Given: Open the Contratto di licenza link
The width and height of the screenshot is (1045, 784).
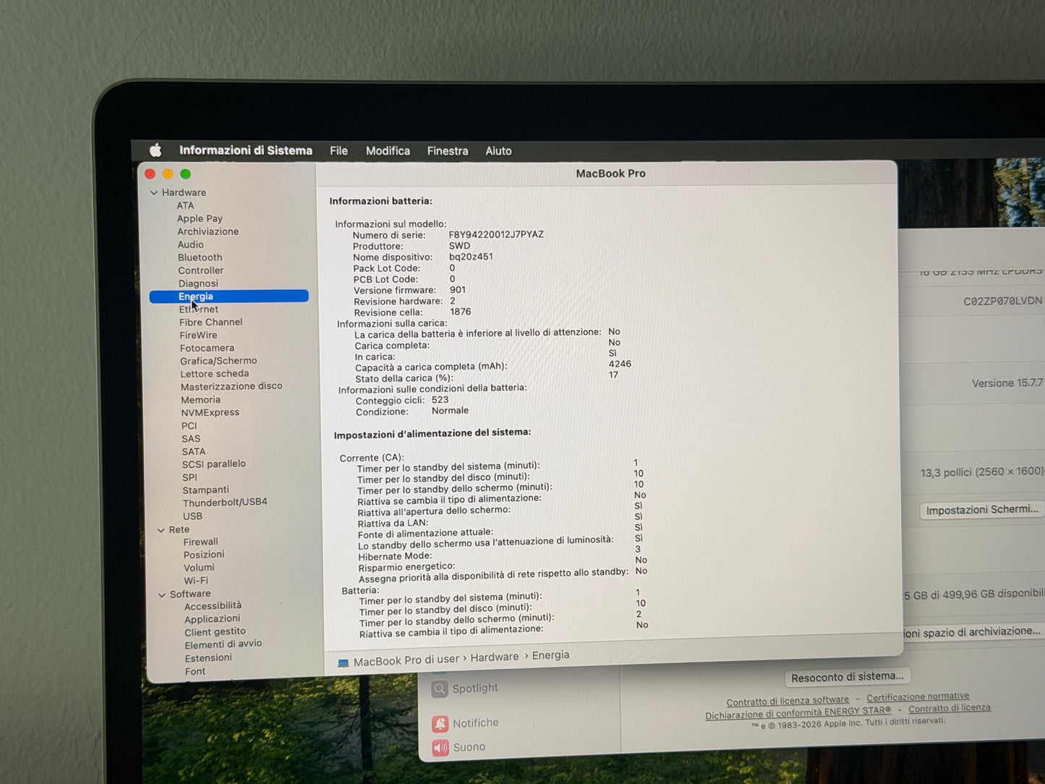Looking at the screenshot, I should pyautogui.click(x=950, y=709).
